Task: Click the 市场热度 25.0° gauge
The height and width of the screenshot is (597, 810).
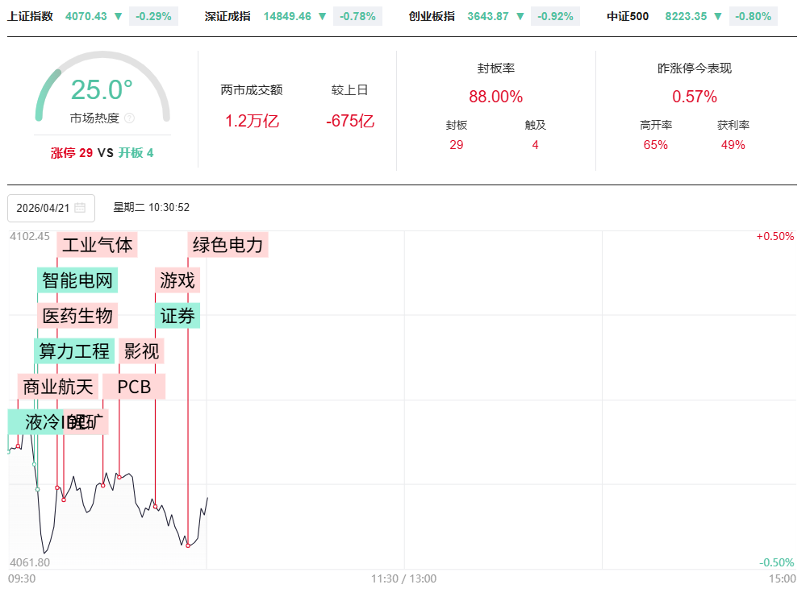Action: click(102, 90)
